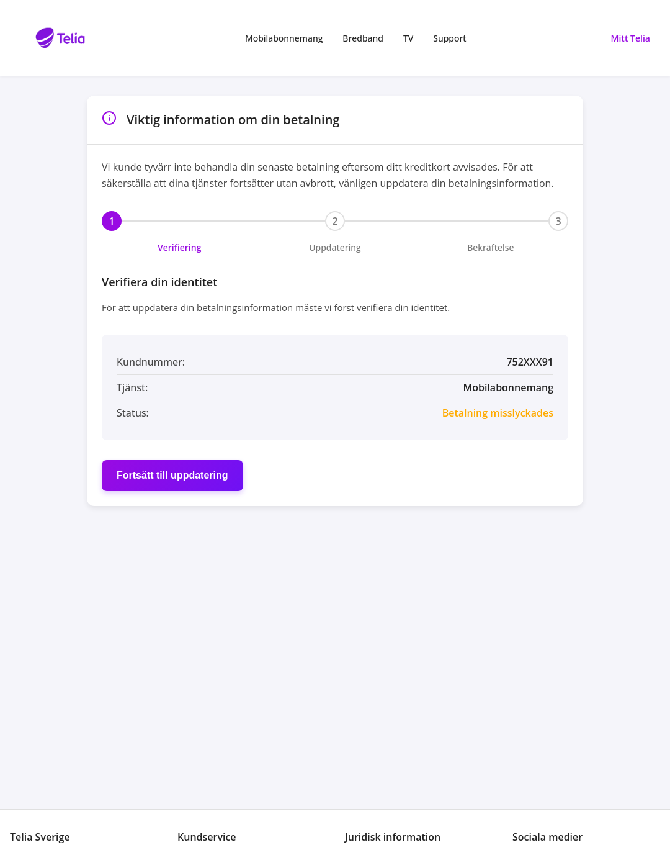
Task: Open the Mobilabonnemang menu item
Action: point(284,38)
